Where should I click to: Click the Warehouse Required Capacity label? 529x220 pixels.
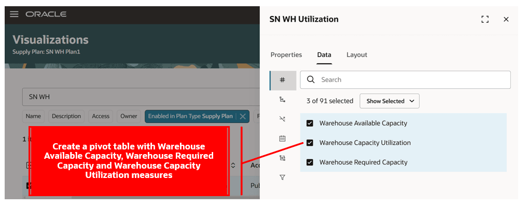[364, 162]
